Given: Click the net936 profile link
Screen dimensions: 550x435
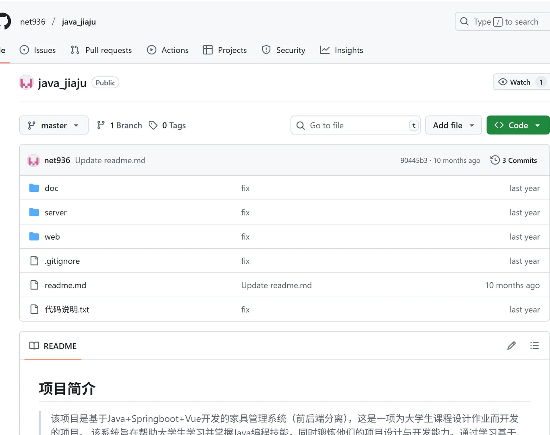Looking at the screenshot, I should [x=33, y=21].
